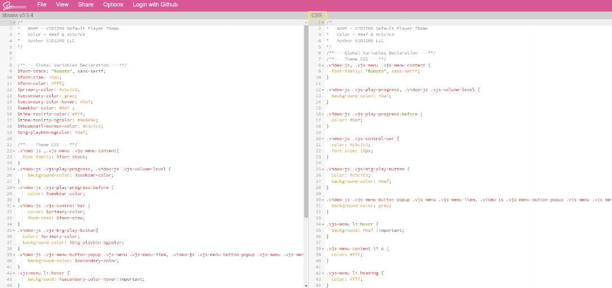Fold the .vjs-big-play-button rule at Sass line 35
The image size is (612, 288).
14,230
